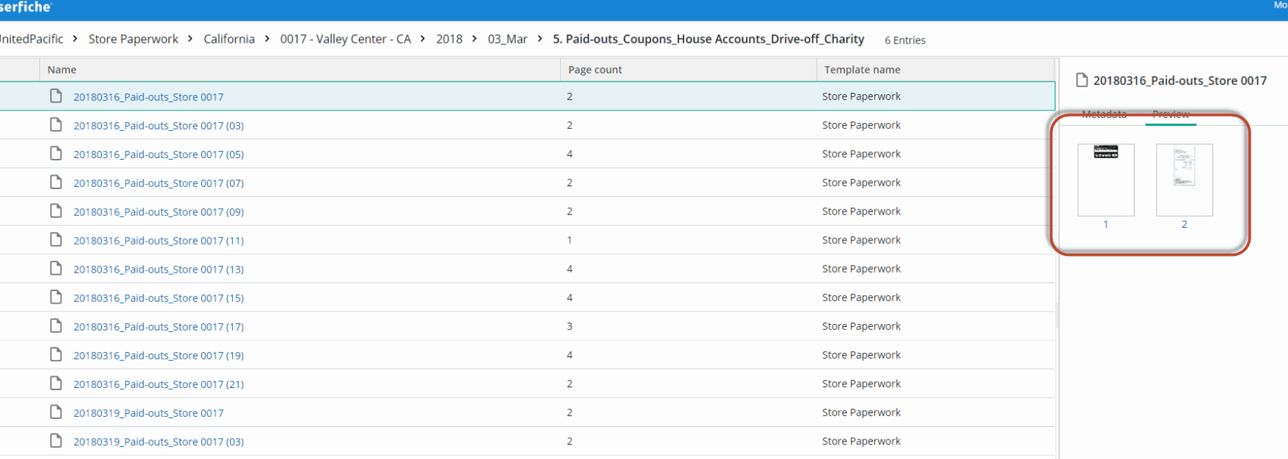Expand chevron after 03_Mar breadcrumb
The width and height of the screenshot is (1288, 459).
pos(540,39)
